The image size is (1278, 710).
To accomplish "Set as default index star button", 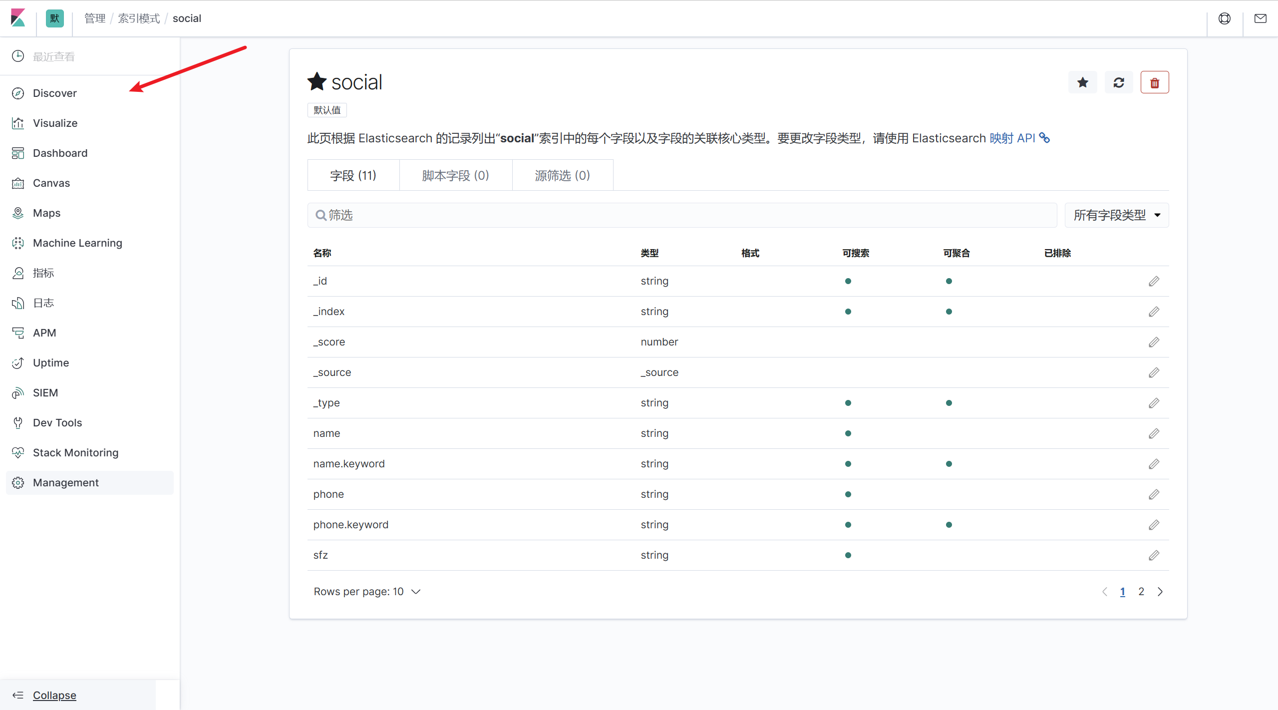I will (1082, 83).
